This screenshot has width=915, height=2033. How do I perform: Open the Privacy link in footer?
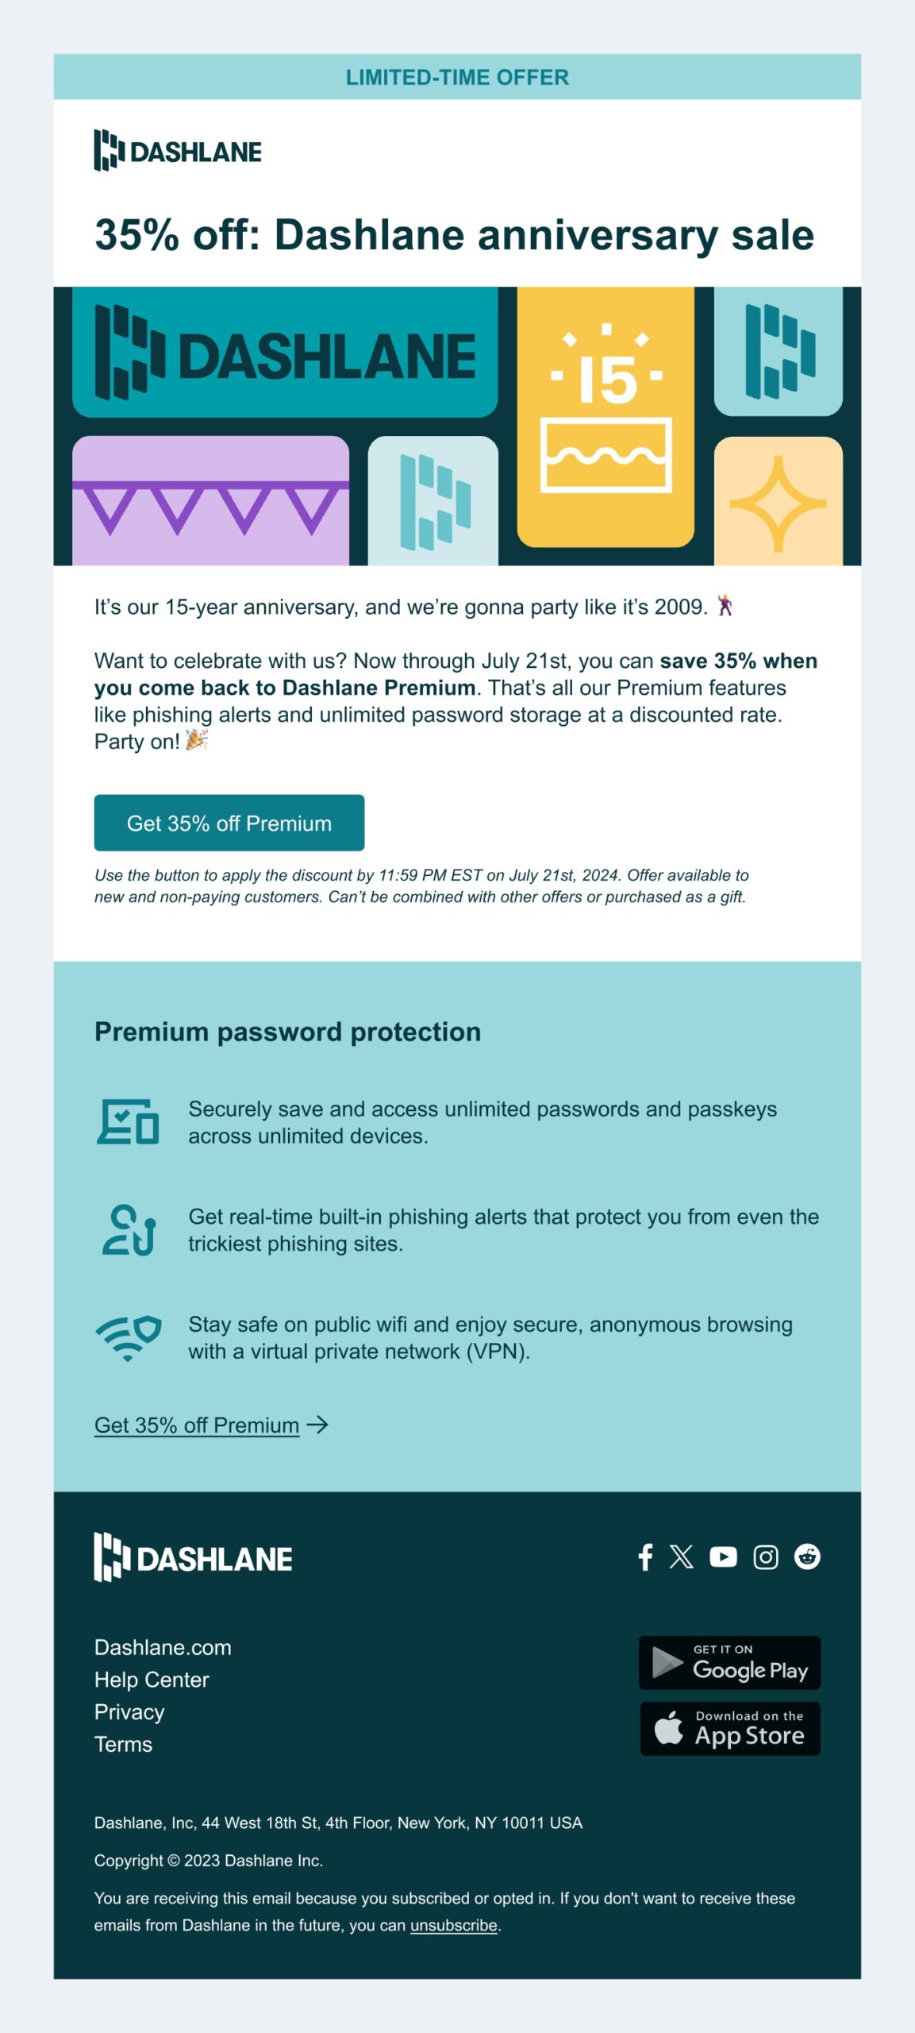pyautogui.click(x=129, y=1711)
